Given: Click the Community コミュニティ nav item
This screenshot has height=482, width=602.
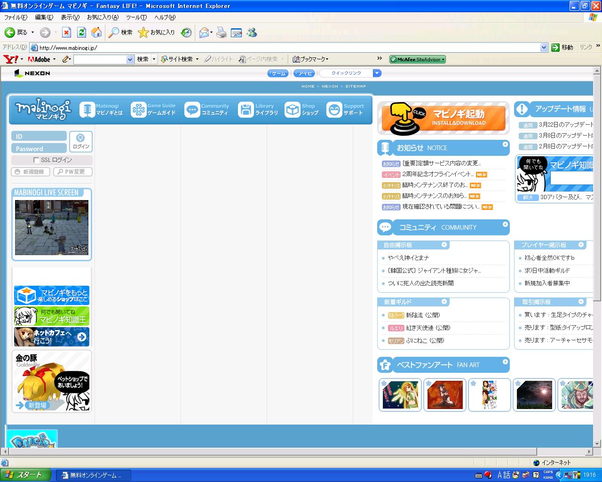Looking at the screenshot, I should [207, 110].
